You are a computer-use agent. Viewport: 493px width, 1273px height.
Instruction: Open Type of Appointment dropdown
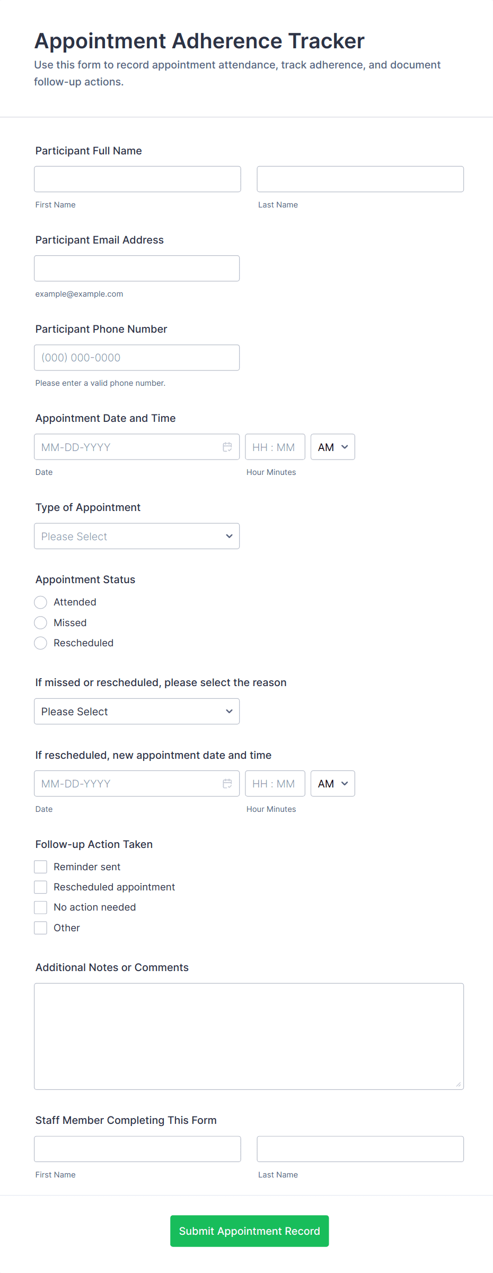(x=137, y=536)
